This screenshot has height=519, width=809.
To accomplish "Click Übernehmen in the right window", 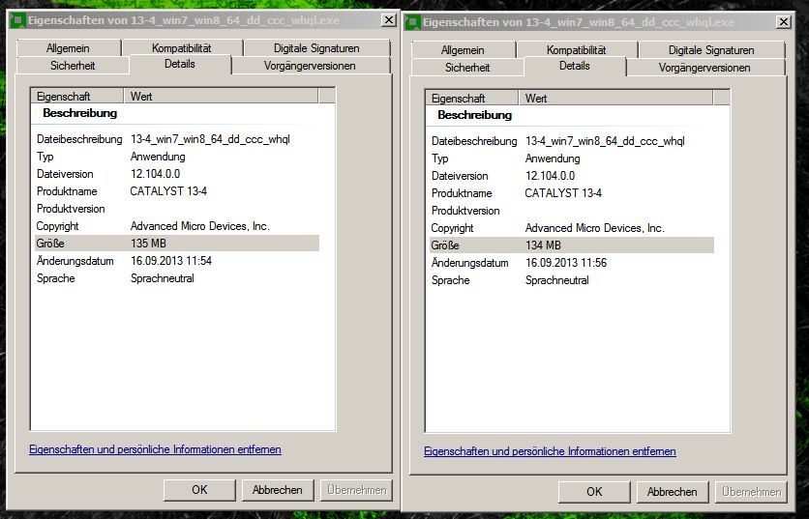I will 751,492.
